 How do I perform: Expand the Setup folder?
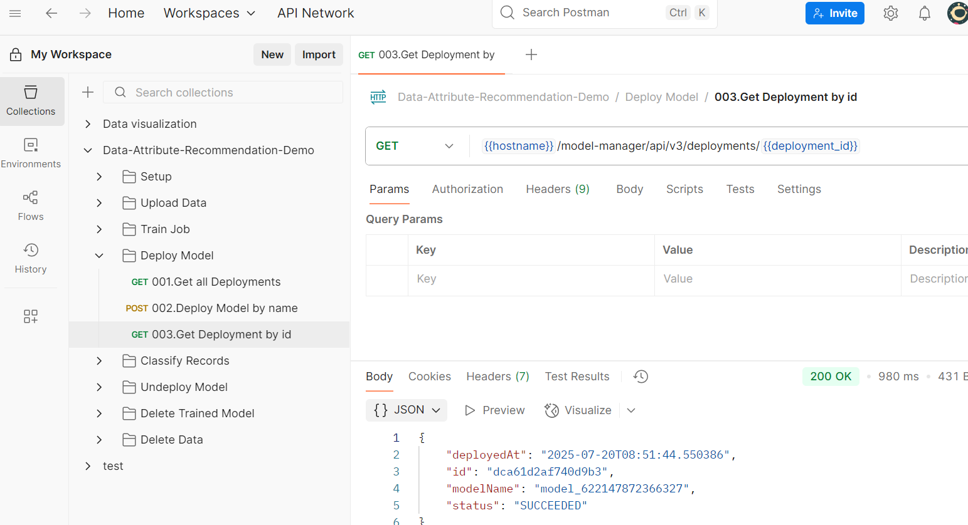tap(99, 177)
